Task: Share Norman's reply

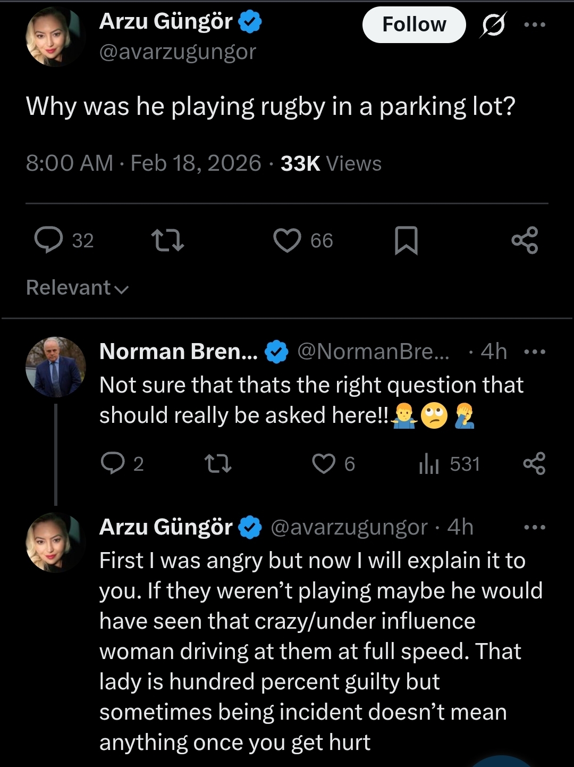Action: 534,463
